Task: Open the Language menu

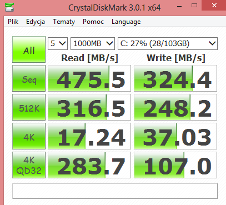Action: pyautogui.click(x=126, y=22)
